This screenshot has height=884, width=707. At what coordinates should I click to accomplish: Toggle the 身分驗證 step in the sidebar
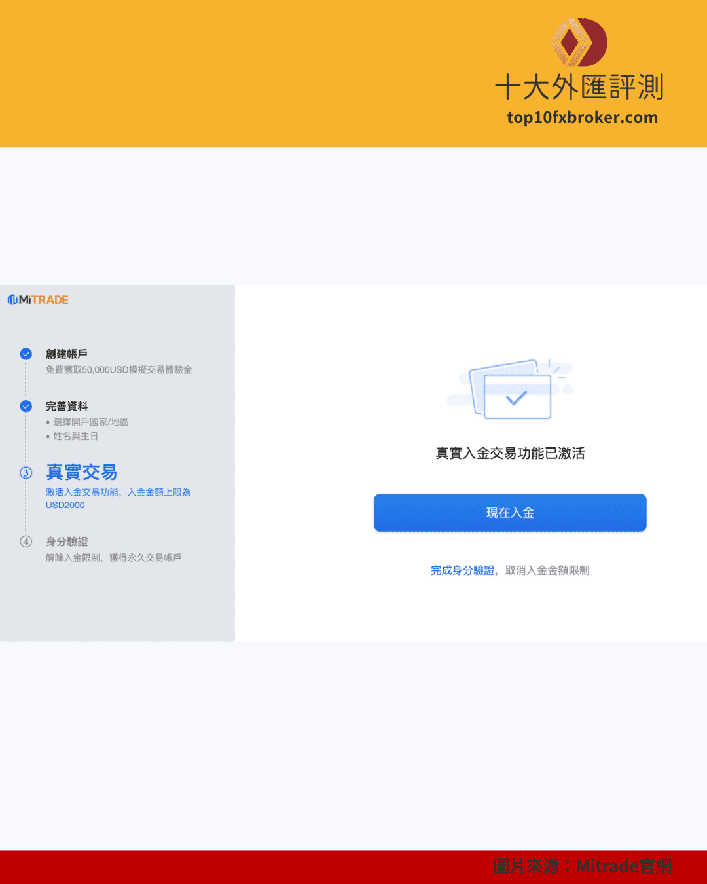(67, 542)
